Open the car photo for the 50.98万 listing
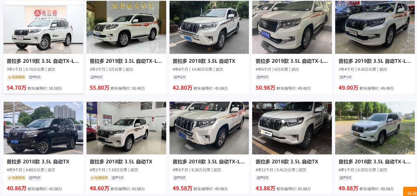The image size is (417, 196). 292,27
